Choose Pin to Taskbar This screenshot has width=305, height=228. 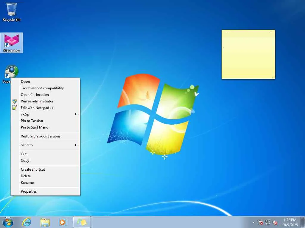[45, 121]
